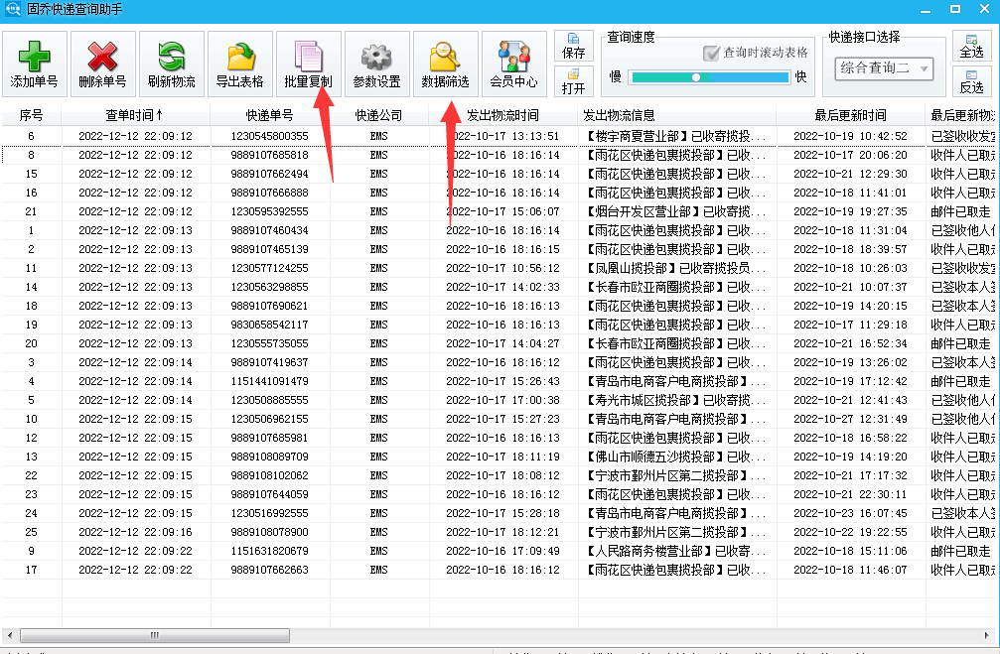Select tracking number 1230577124255
The height and width of the screenshot is (654, 1000).
[270, 268]
